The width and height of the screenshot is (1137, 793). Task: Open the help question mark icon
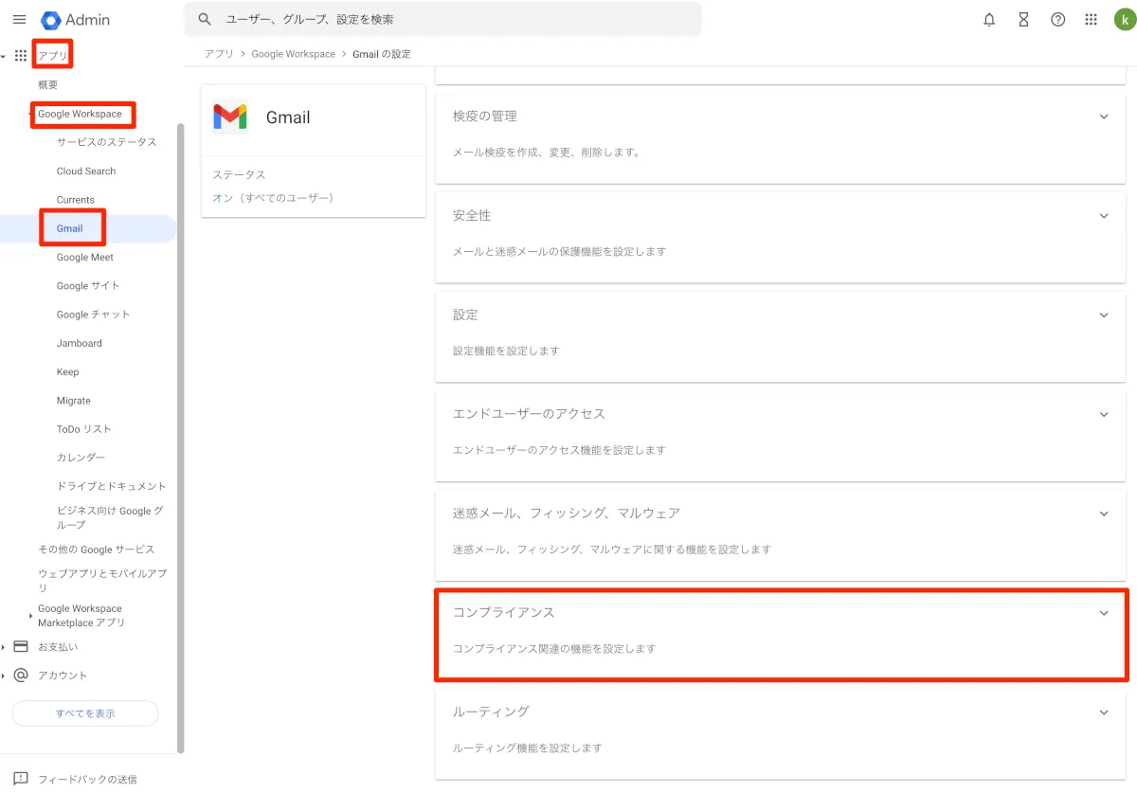(1058, 19)
